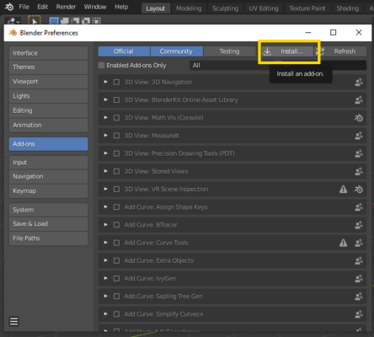Viewport: 374px width, 337px height.
Task: Click Blender official icon on Math Vis row
Action: (359, 118)
